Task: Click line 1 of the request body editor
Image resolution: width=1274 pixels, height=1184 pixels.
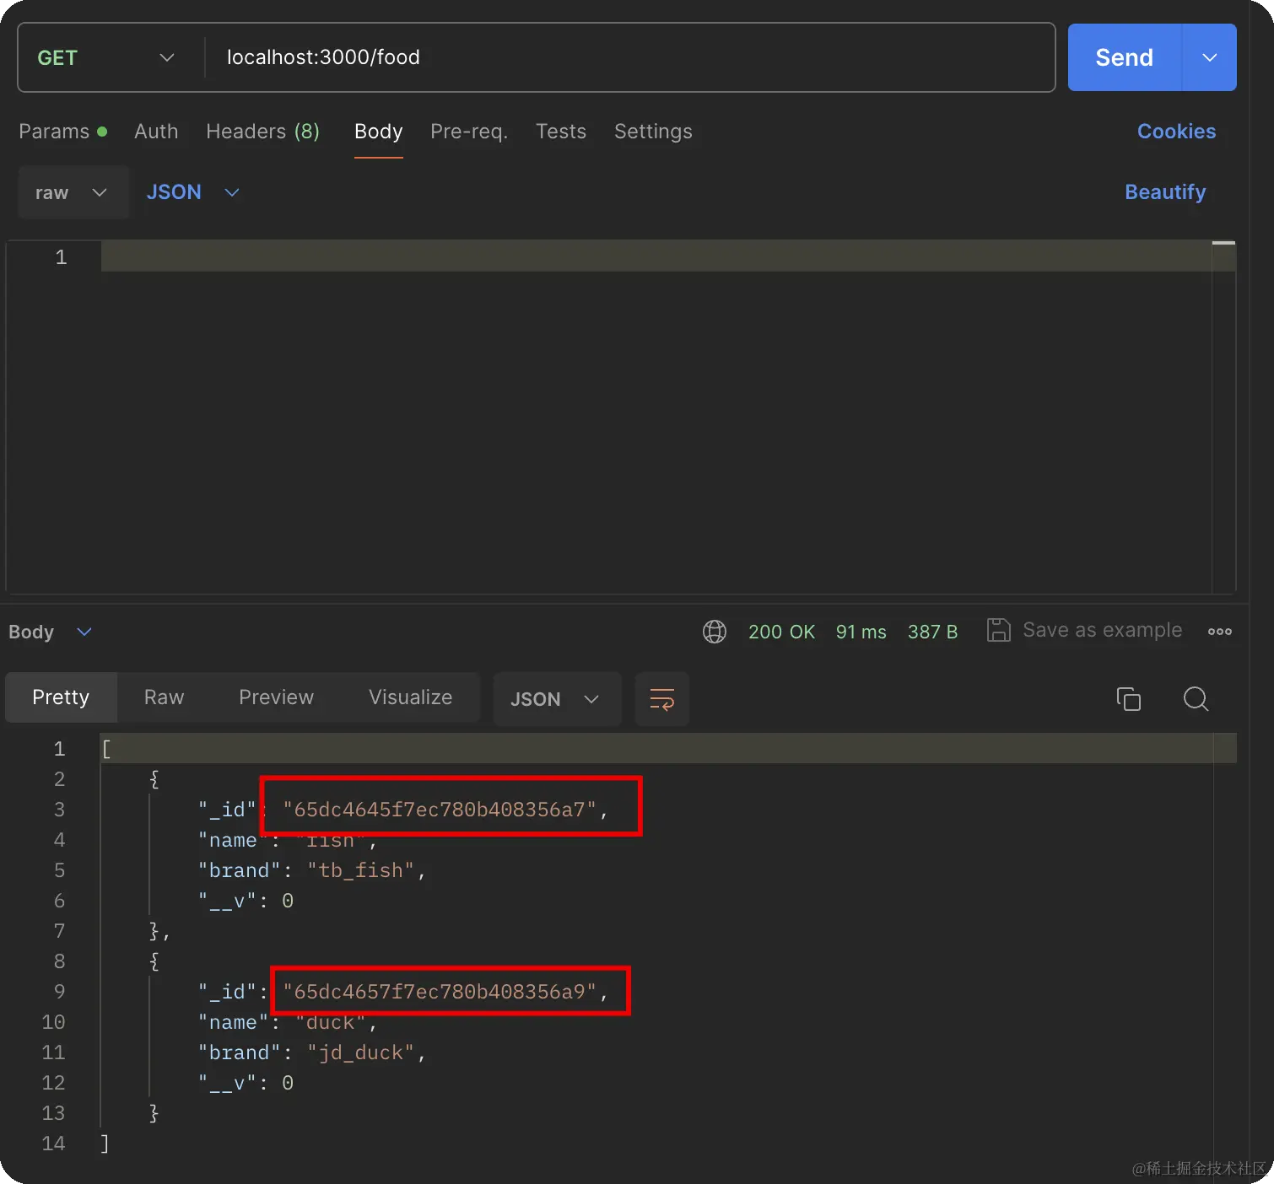Action: [656, 256]
